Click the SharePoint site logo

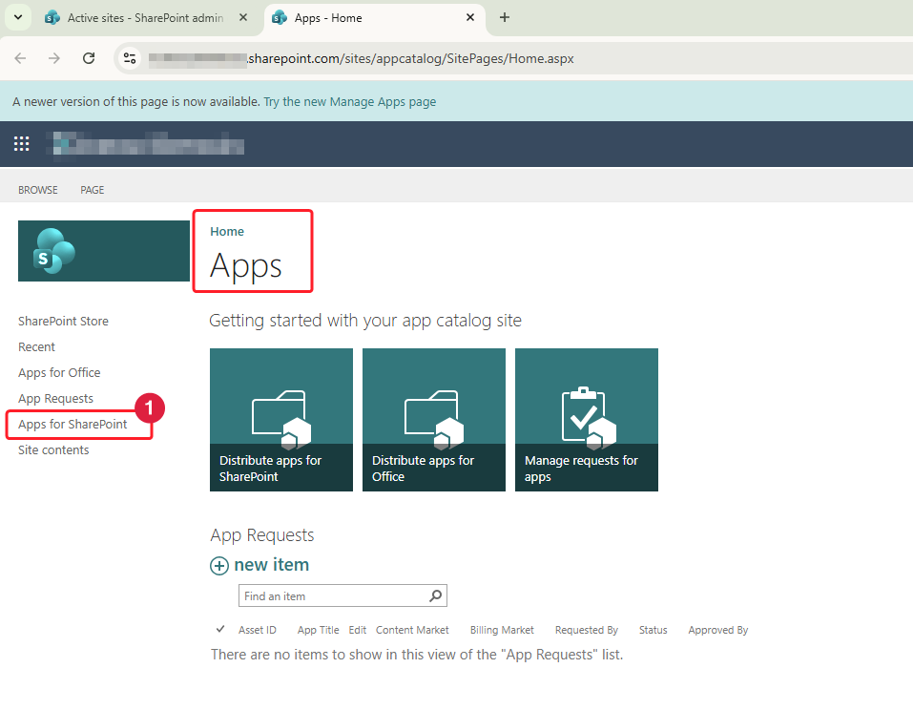click(103, 251)
